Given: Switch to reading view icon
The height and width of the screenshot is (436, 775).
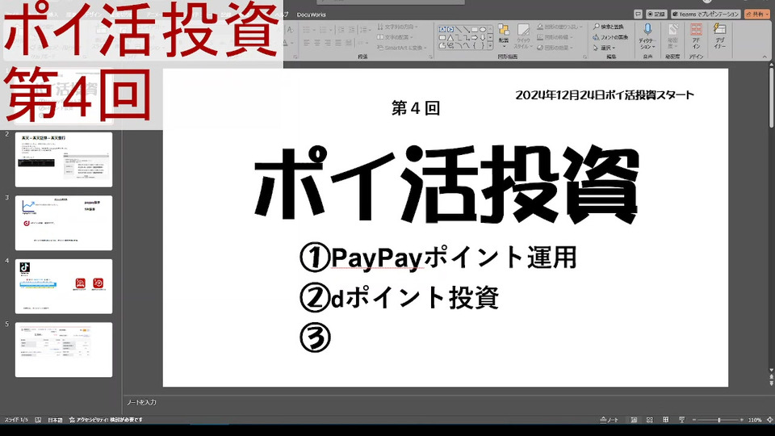Looking at the screenshot, I should tap(666, 420).
